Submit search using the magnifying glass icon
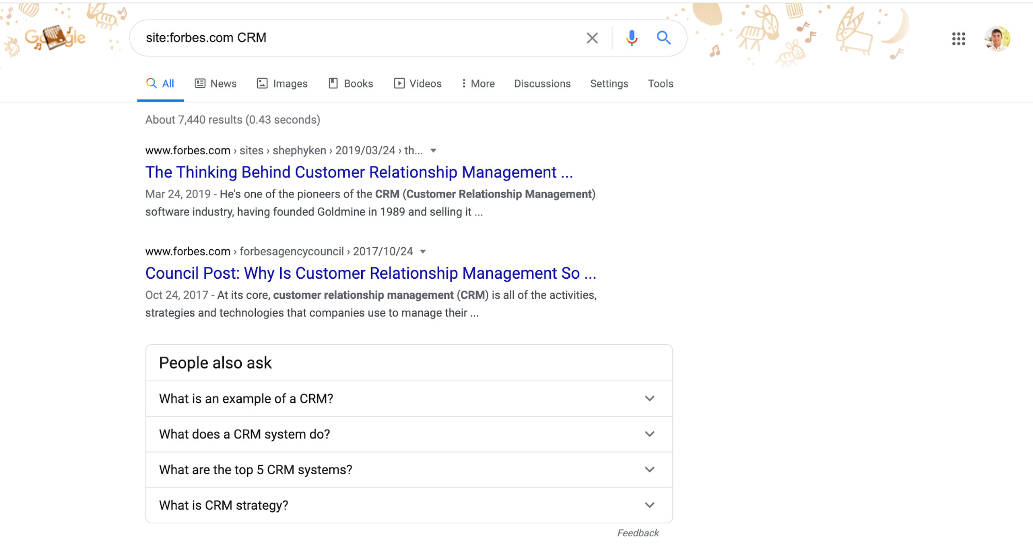The height and width of the screenshot is (560, 1033). 664,38
